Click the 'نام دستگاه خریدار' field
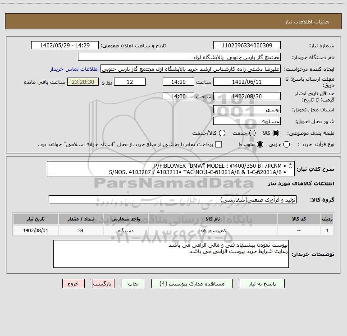The image size is (347, 336). click(x=179, y=57)
